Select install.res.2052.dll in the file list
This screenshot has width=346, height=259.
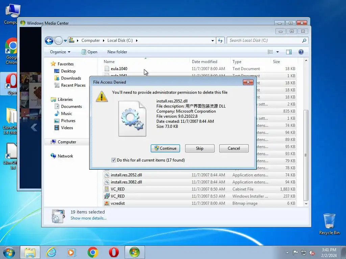[x=200, y=175]
